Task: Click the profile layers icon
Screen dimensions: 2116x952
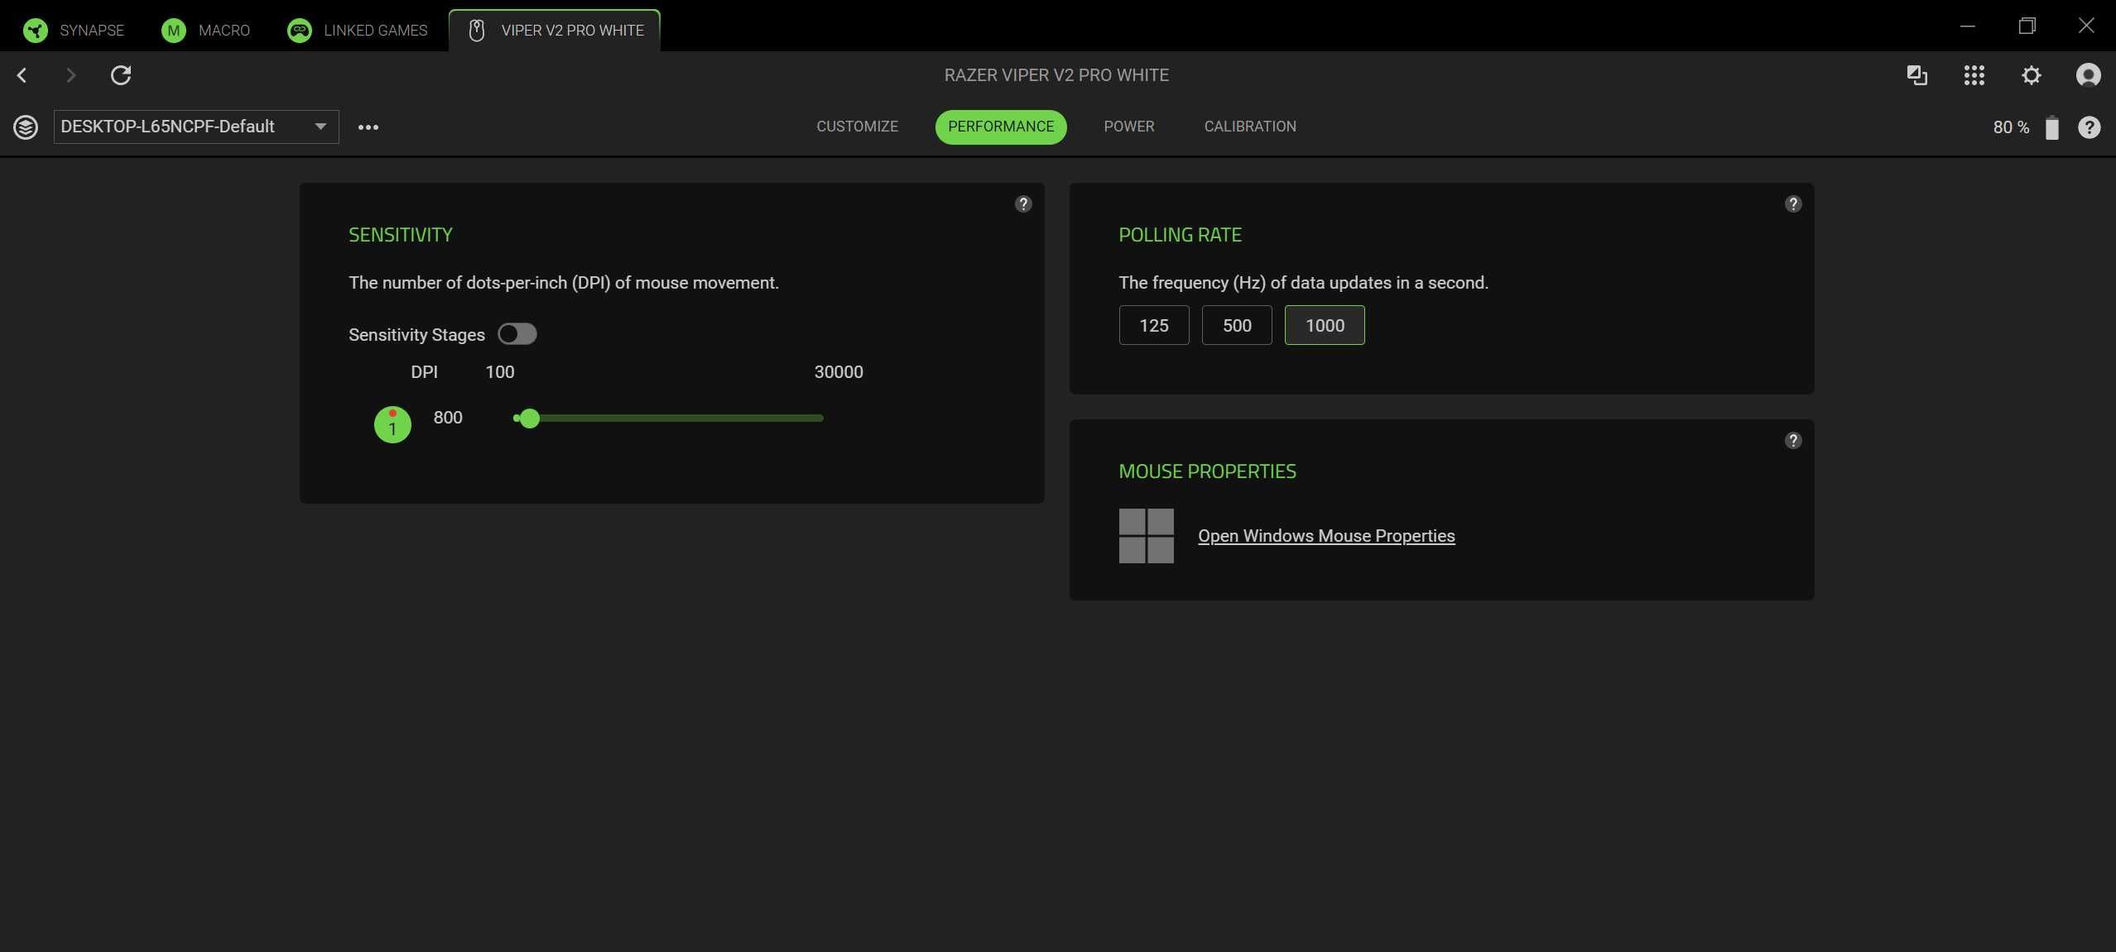Action: 26,127
